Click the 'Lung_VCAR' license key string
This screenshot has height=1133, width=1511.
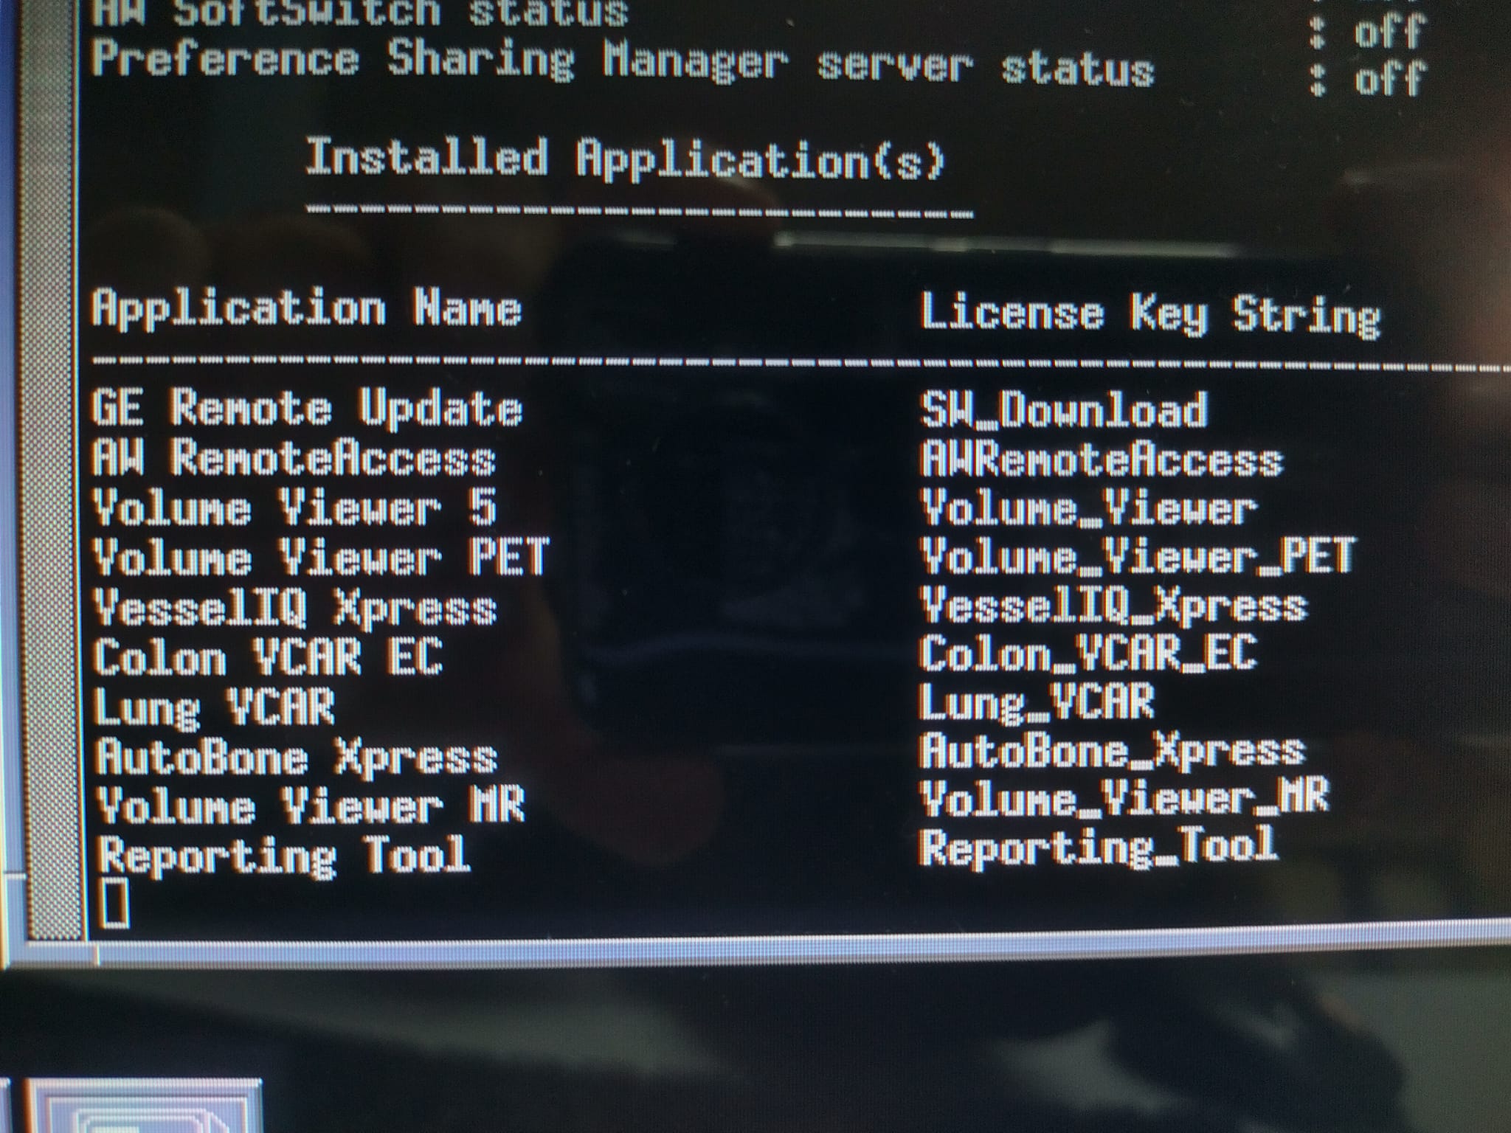click(x=1037, y=702)
